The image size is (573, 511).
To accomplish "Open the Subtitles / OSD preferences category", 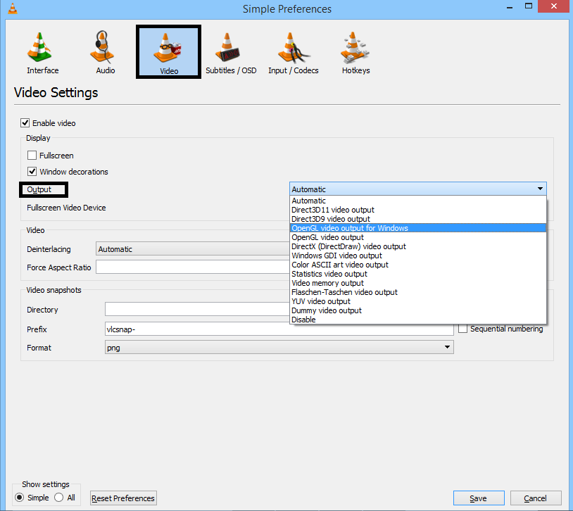I will (231, 53).
